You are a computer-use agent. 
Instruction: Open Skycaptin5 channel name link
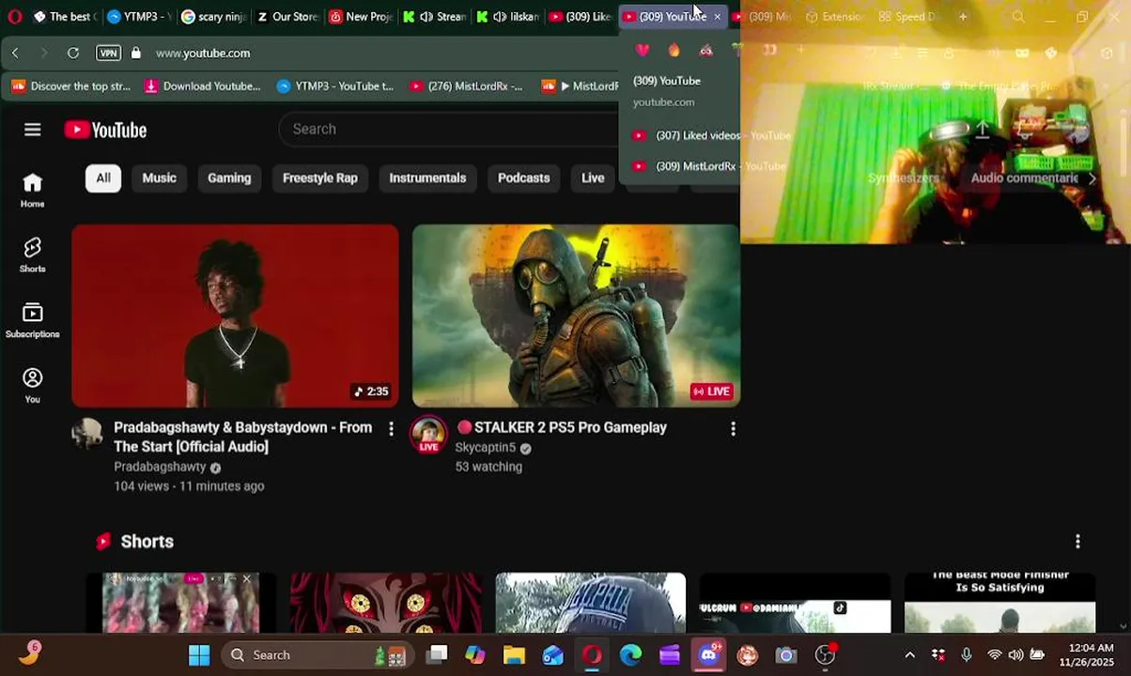click(x=486, y=448)
